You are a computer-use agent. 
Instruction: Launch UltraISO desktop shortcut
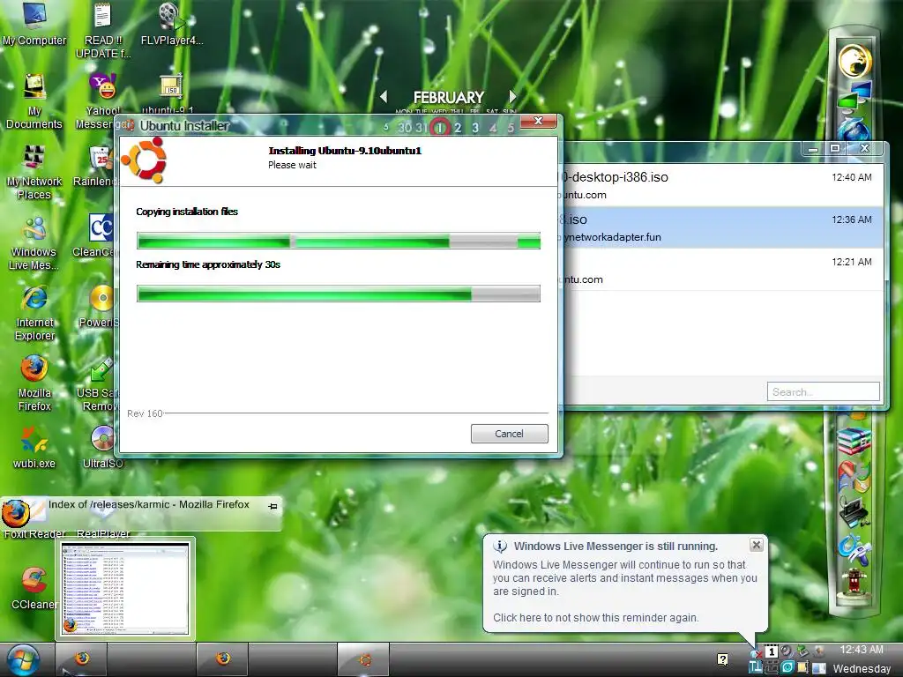(102, 447)
